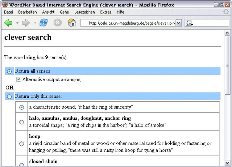Click the Google search engine icon

[189, 23]
